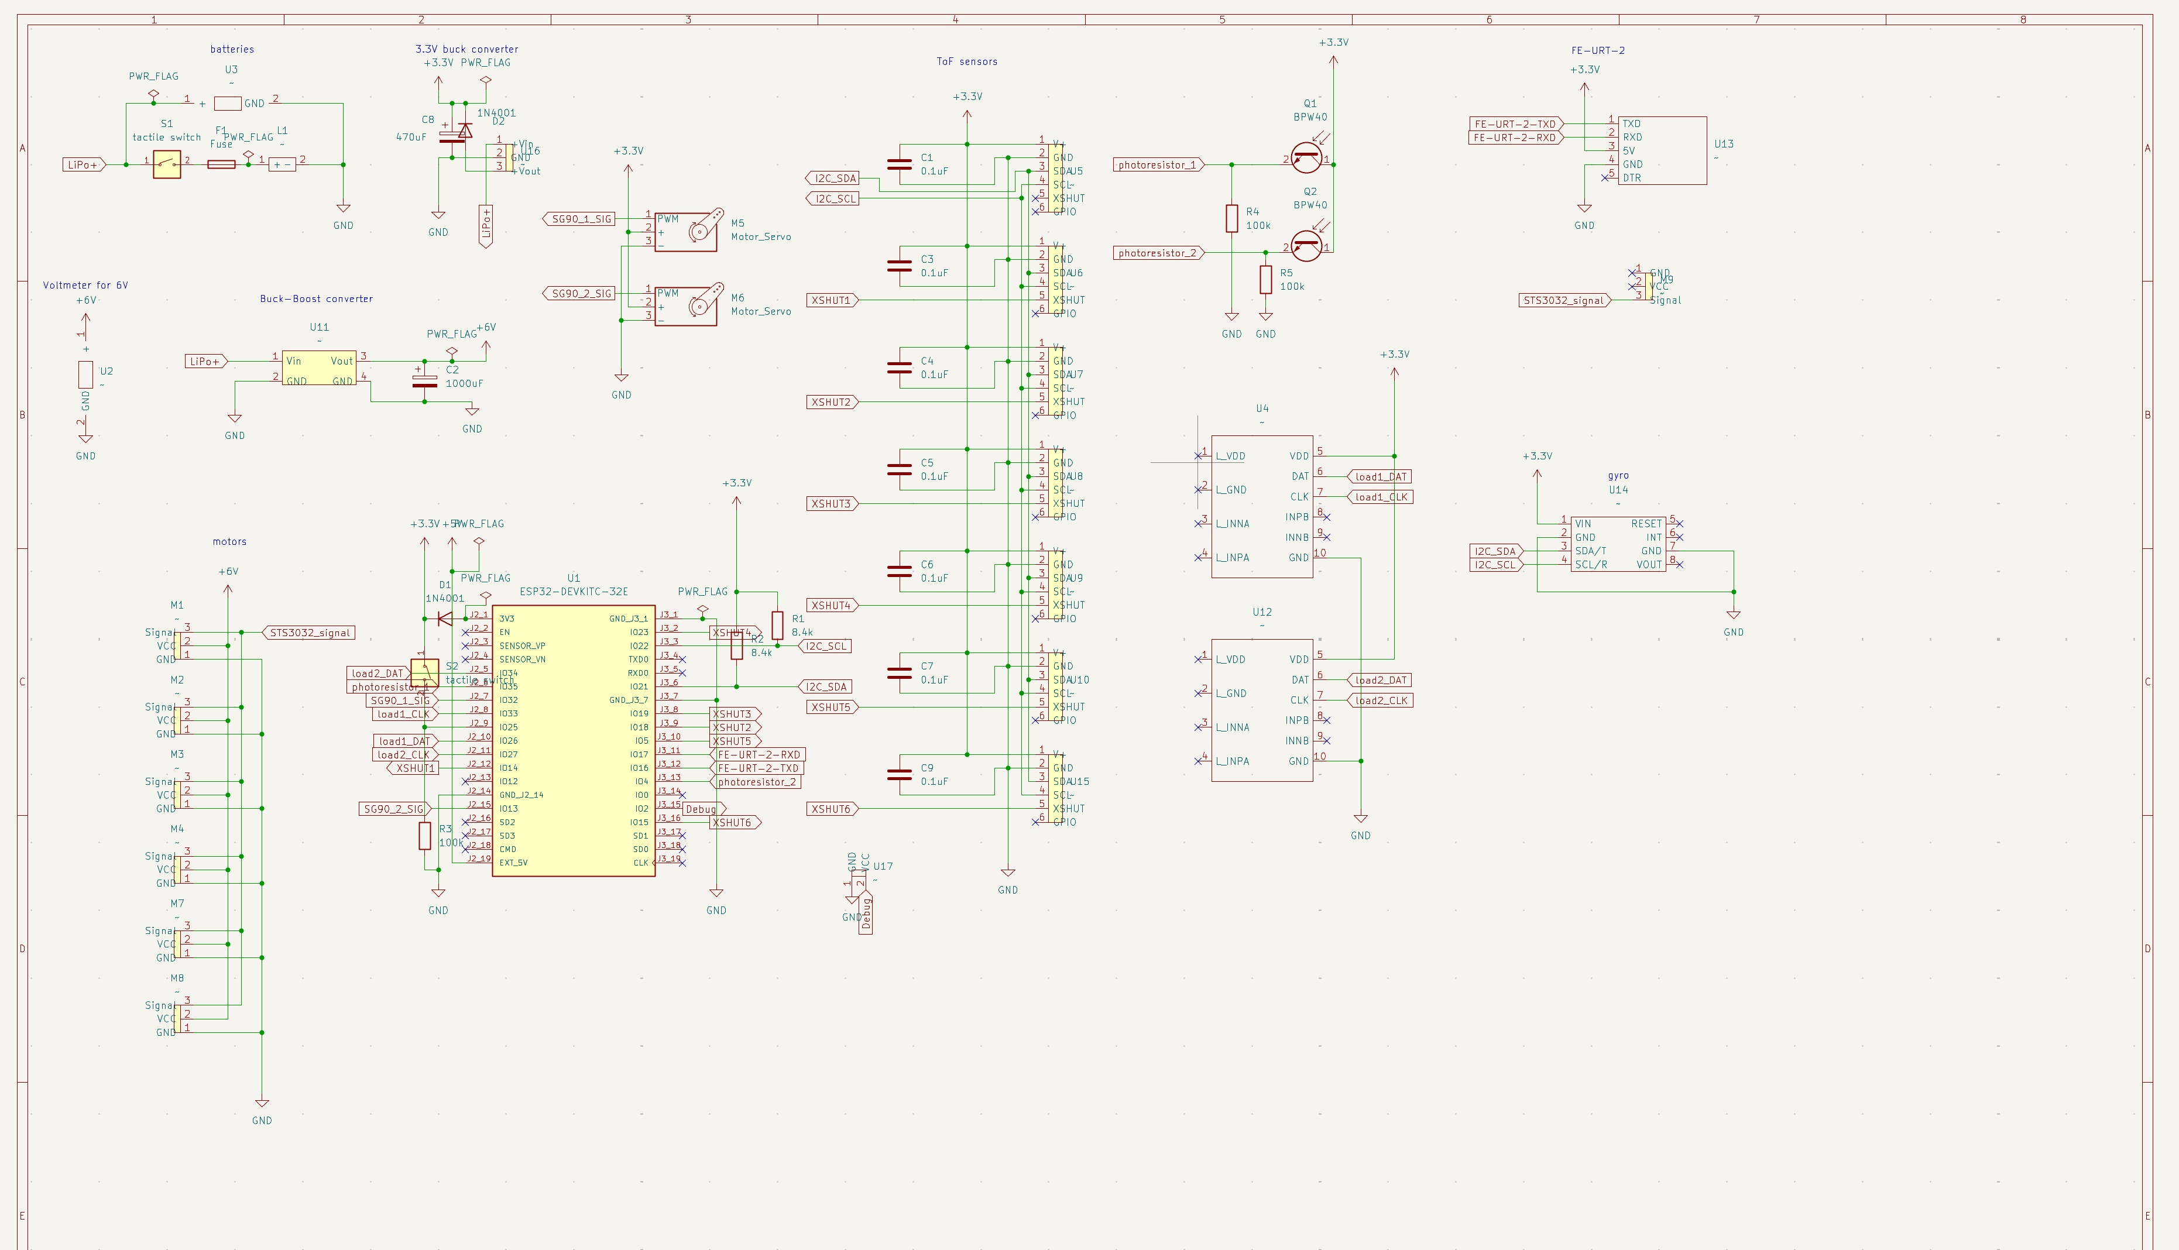Click the Q2 BPW40 phototransistor symbol

point(1307,246)
